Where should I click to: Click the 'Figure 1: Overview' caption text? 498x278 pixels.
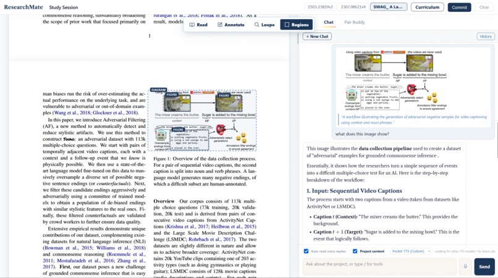pyautogui.click(x=205, y=171)
